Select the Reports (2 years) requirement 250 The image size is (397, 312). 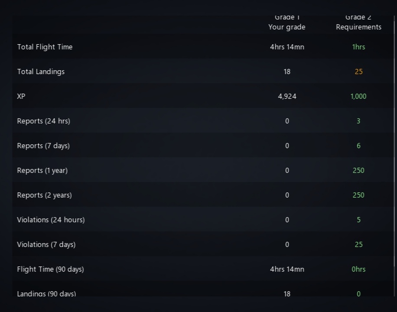358,195
